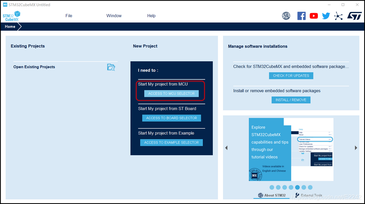Open the Facebook page icon

(x=301, y=16)
